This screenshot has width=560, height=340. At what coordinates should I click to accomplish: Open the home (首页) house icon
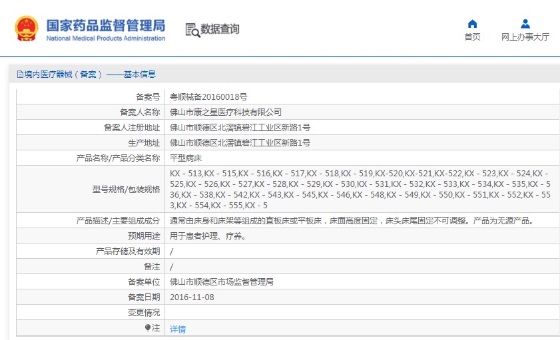pyautogui.click(x=472, y=24)
